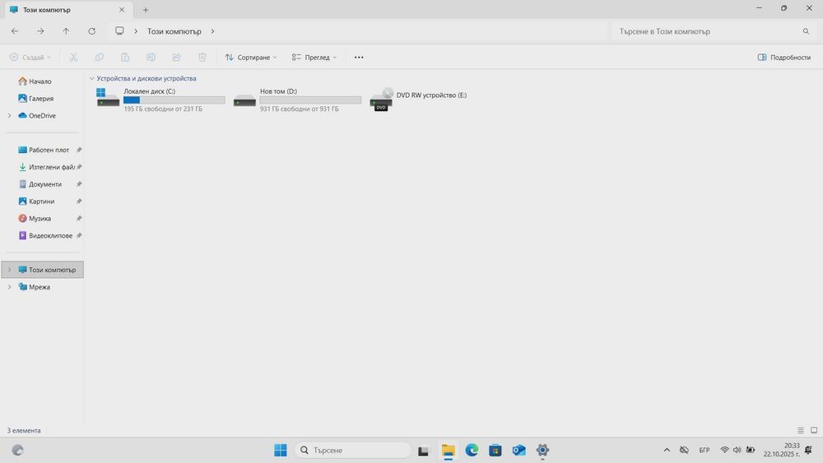The height and width of the screenshot is (463, 823).
Task: Click the monitor icon in the address bar
Action: [119, 31]
